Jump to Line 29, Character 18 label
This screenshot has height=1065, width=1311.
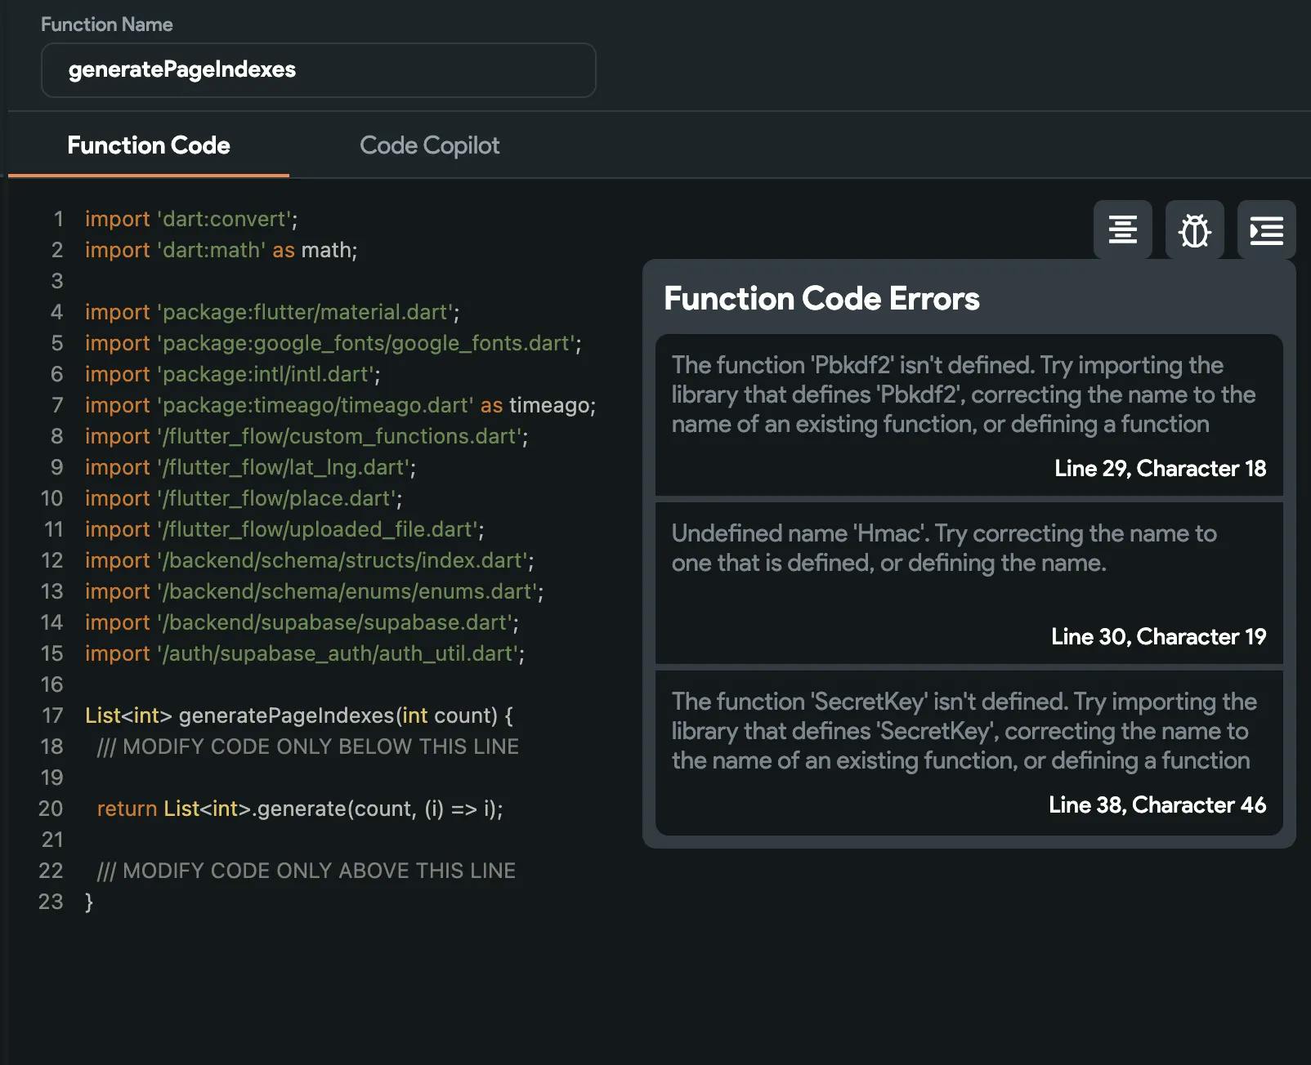pyautogui.click(x=1159, y=468)
